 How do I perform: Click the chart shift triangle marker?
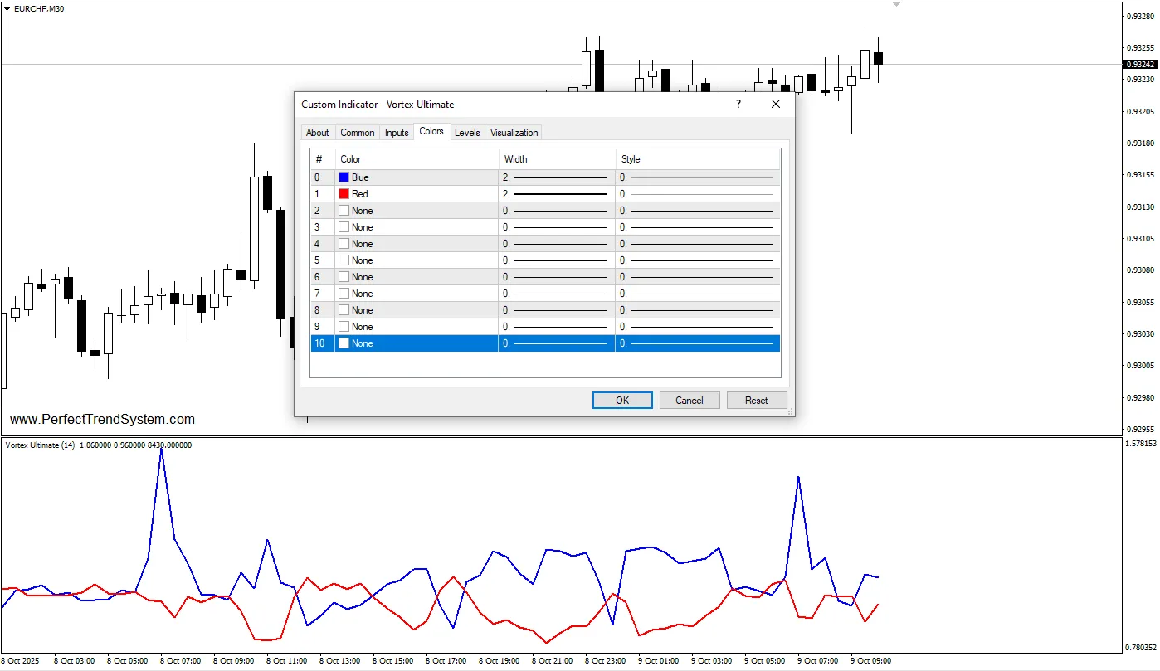(x=896, y=4)
